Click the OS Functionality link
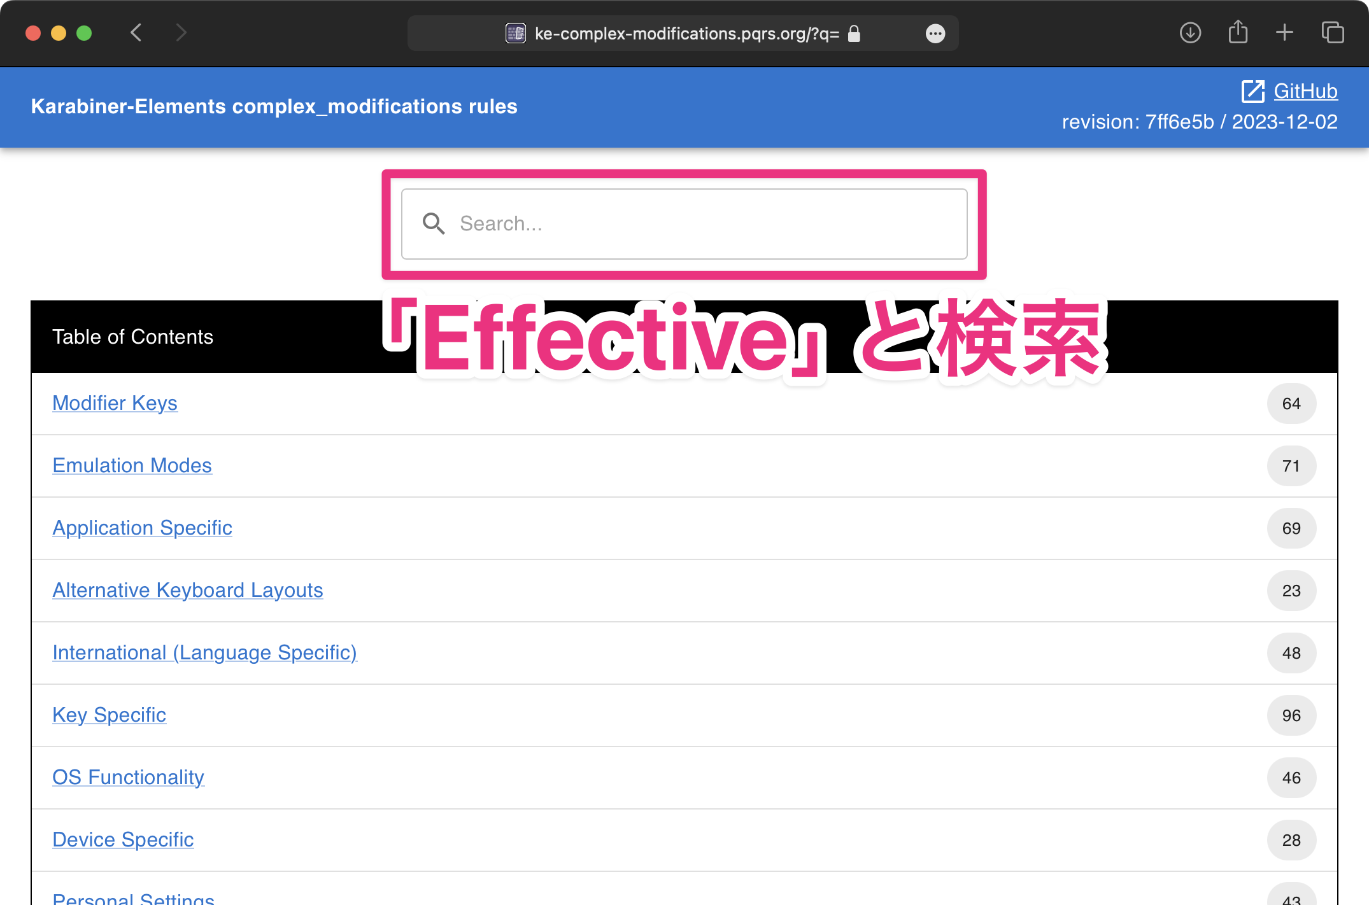 point(128,777)
